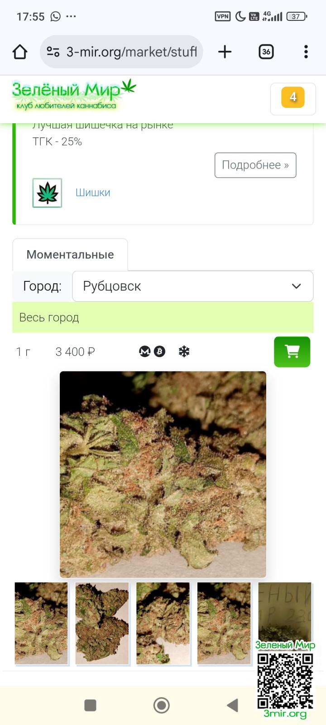Screen dimensions: 326x725
Task: Click the Подробнее » button
Action: (x=255, y=165)
